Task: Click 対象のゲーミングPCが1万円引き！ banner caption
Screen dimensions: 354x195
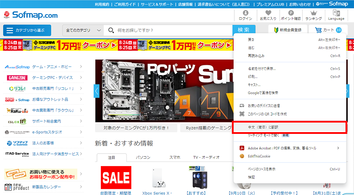Action: tap(136, 128)
